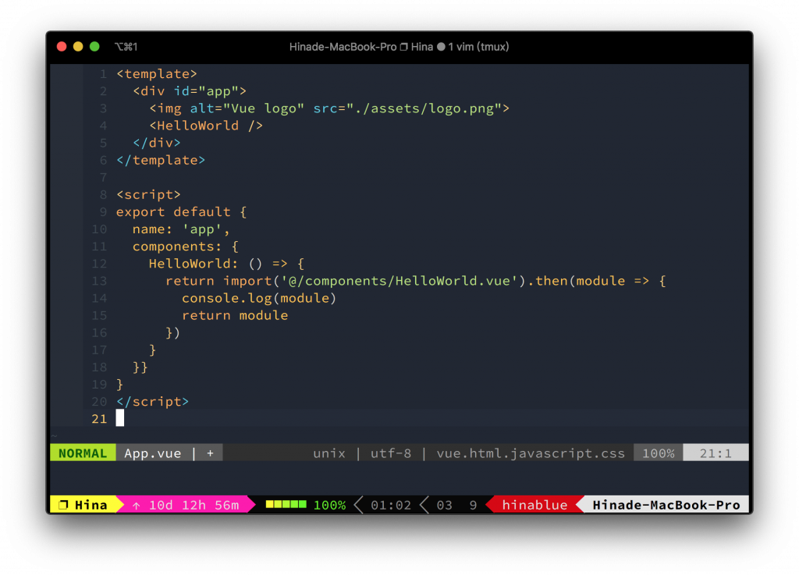Click the green battery level bar
This screenshot has height=575, width=799.
(x=286, y=504)
